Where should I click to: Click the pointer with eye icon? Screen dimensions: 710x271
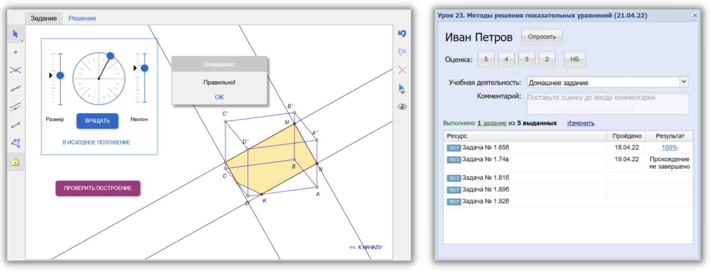click(402, 89)
